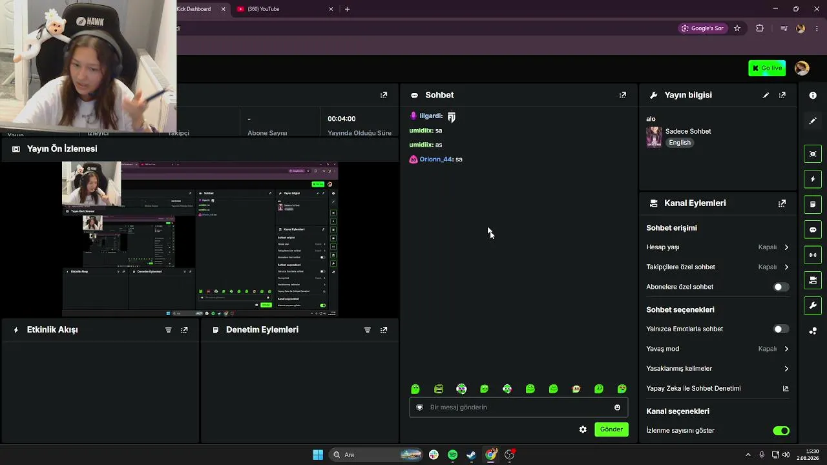Send the message with Gönder
This screenshot has height=465, width=827.
(x=611, y=429)
